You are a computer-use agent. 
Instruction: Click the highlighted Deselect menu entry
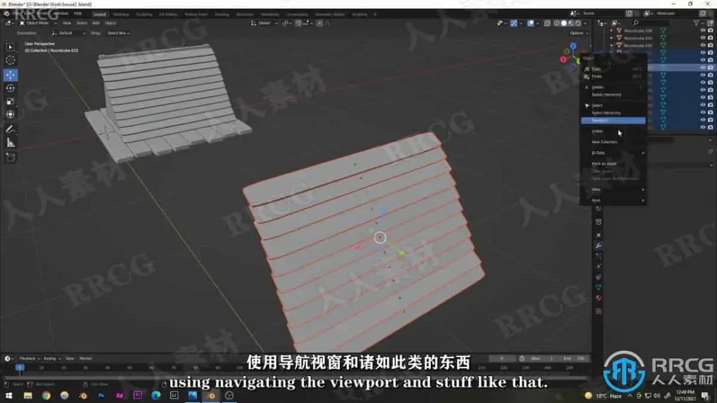pyautogui.click(x=613, y=120)
